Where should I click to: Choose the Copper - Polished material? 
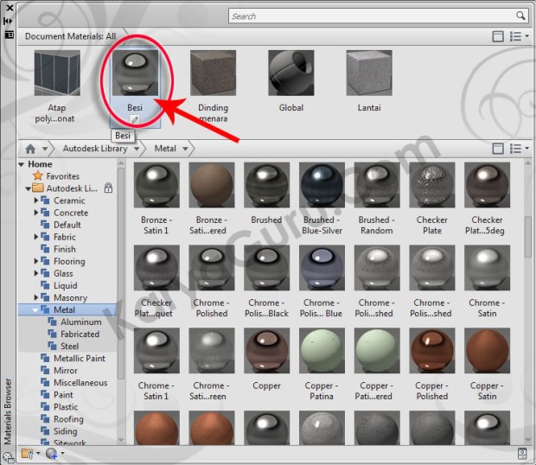pyautogui.click(x=432, y=351)
